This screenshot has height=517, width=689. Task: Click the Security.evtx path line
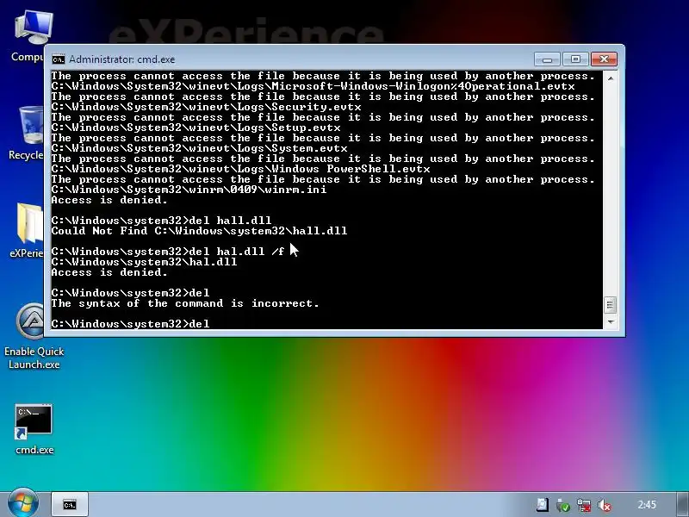[x=206, y=107]
